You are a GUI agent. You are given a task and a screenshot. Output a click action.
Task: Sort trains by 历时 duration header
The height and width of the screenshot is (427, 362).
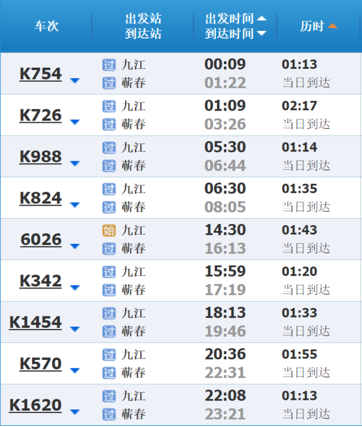(x=318, y=26)
